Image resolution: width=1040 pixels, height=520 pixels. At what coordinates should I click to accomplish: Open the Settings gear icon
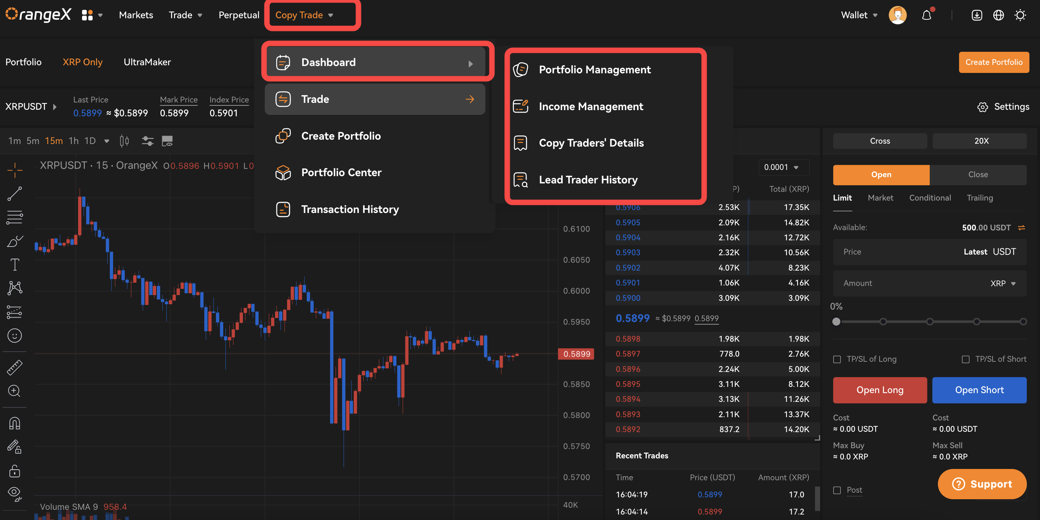click(982, 107)
